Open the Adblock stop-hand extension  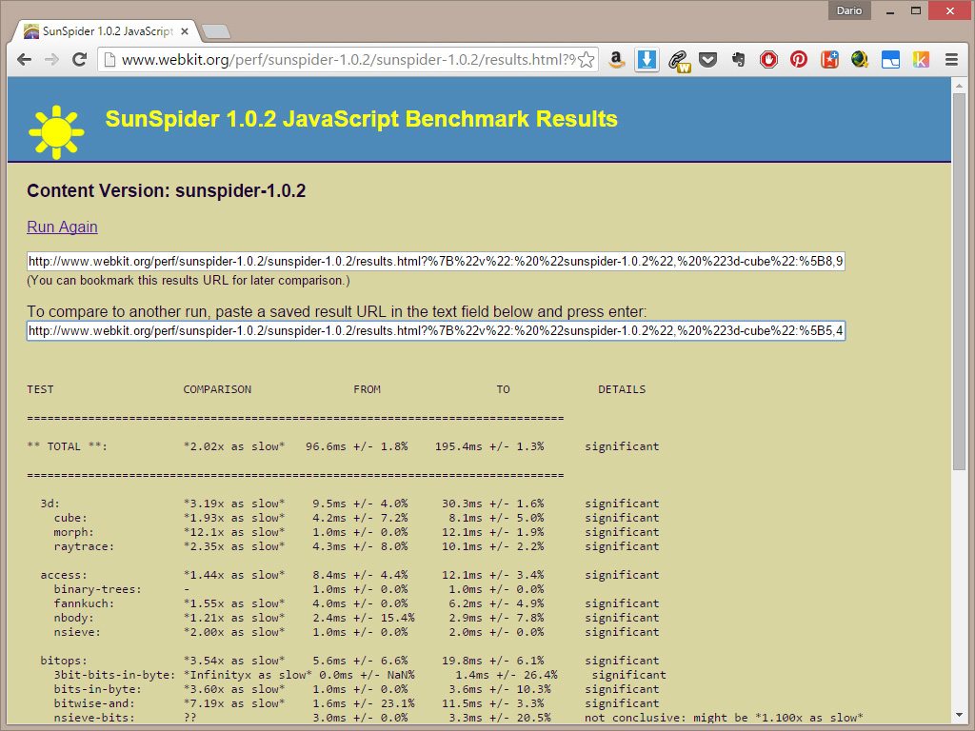(x=768, y=59)
